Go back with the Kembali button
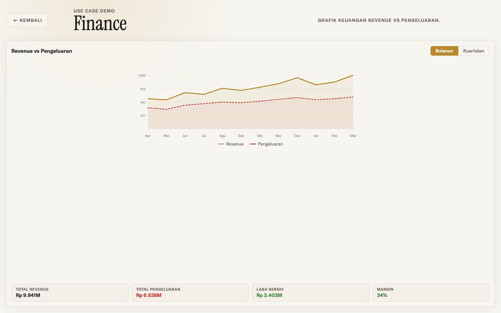Image resolution: width=501 pixels, height=313 pixels. 28,20
